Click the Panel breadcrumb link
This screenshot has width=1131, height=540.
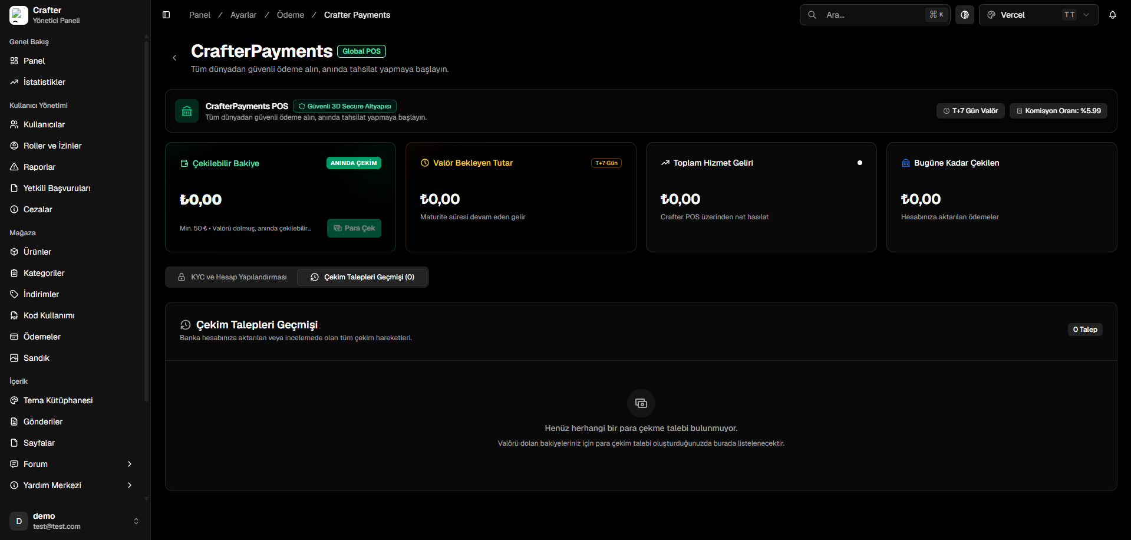click(200, 15)
